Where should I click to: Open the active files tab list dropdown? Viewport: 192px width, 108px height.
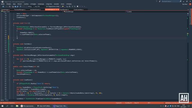pyautogui.click(x=188, y=10)
